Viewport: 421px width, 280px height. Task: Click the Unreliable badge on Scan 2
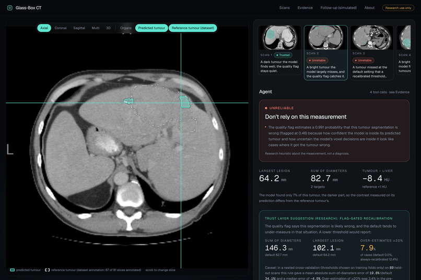click(x=317, y=60)
